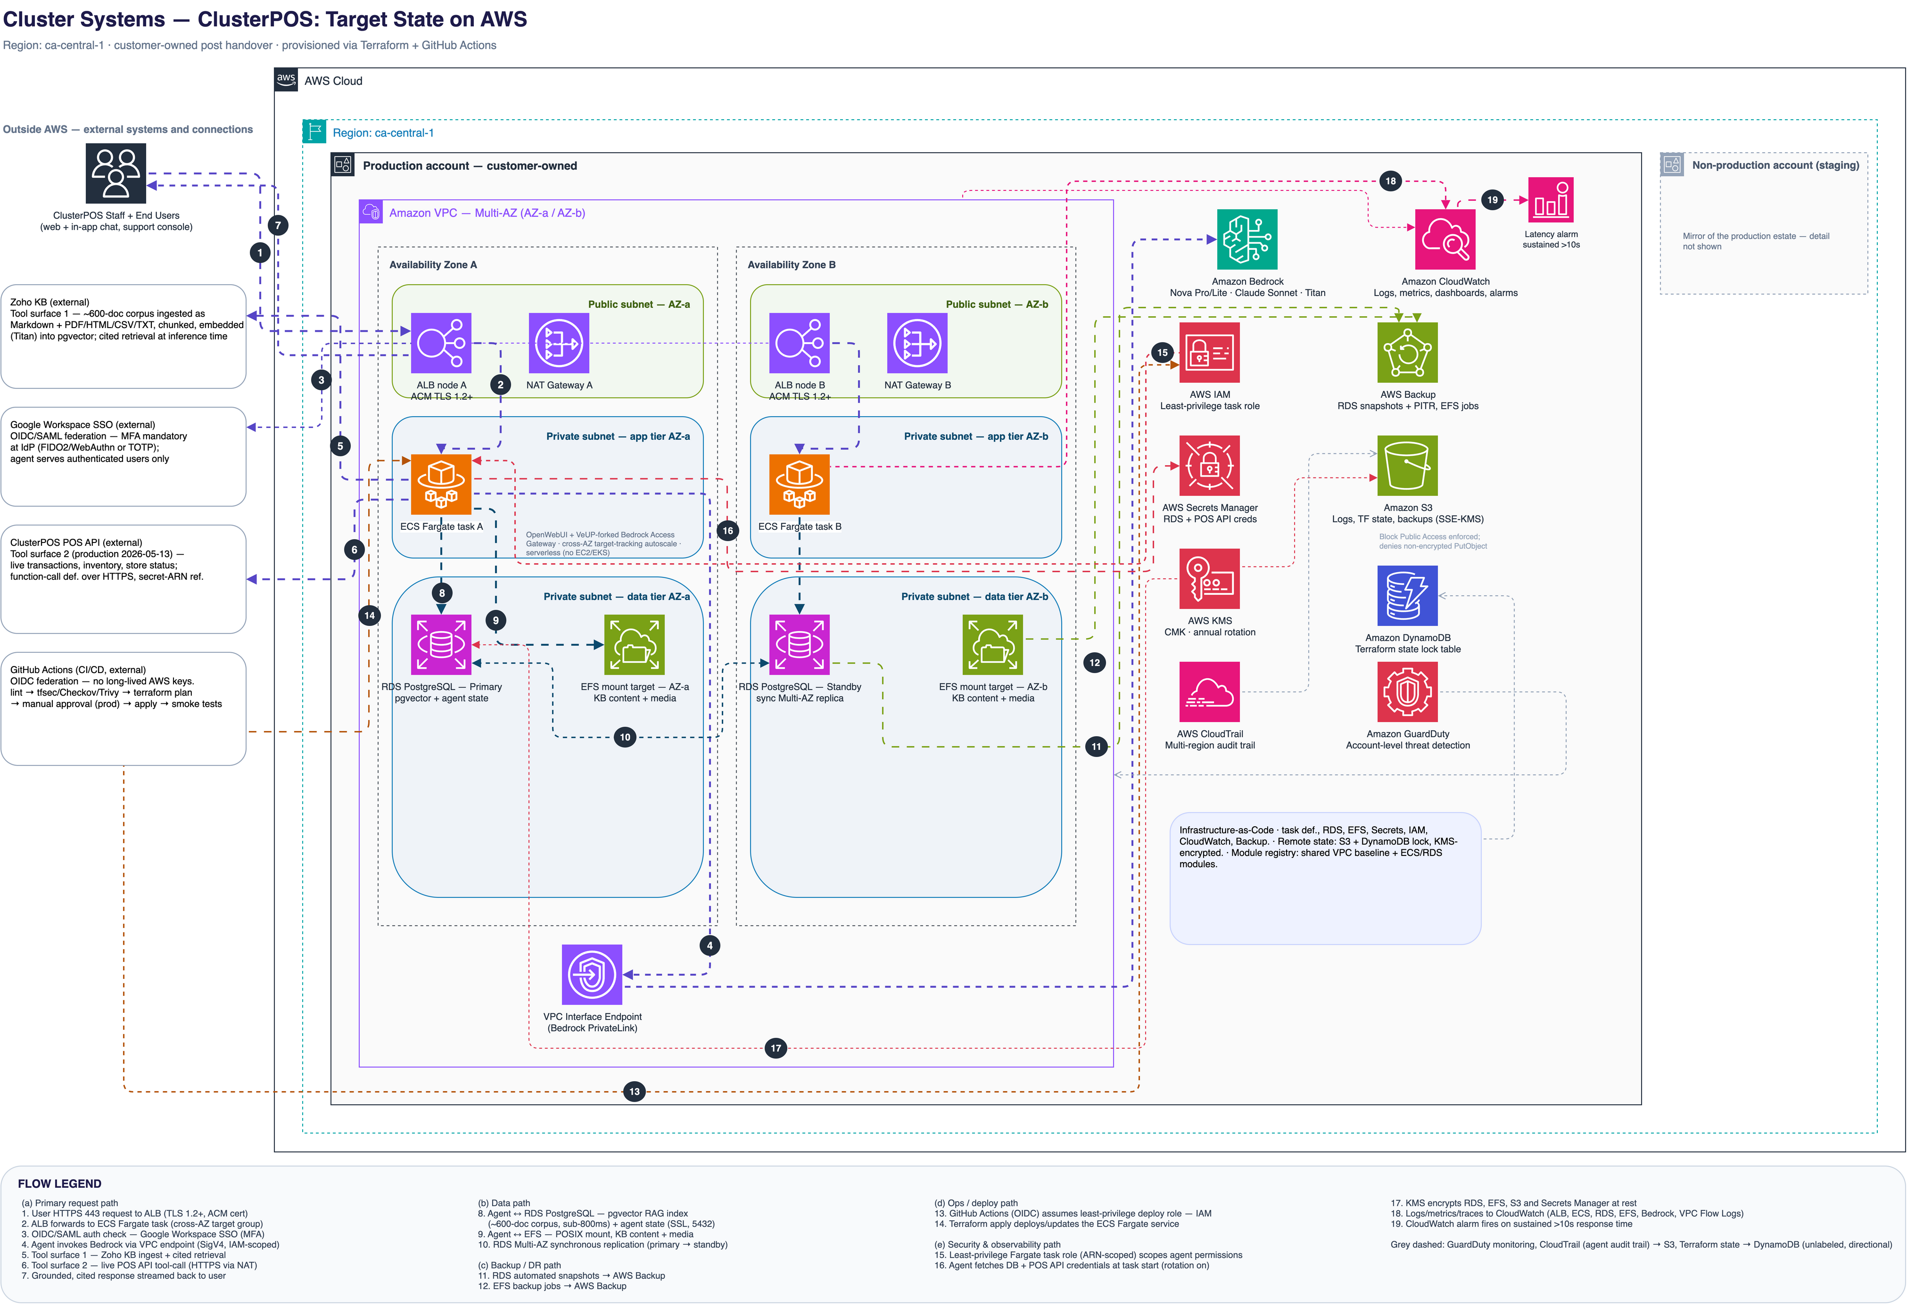Click the Amazon DynamoDB icon
1907x1315 pixels.
coord(1408,596)
